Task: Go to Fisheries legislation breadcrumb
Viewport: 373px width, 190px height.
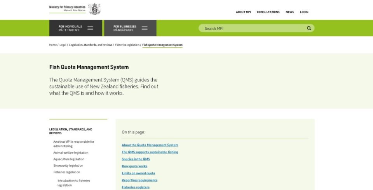Action: pos(127,45)
